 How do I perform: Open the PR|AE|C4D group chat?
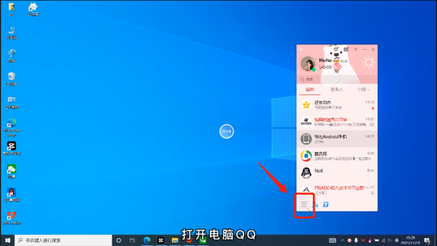(x=337, y=190)
